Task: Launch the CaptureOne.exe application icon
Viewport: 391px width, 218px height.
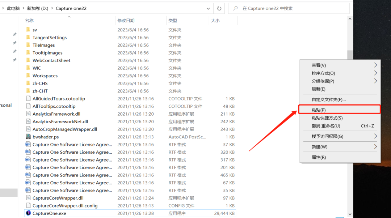Action: 29,213
